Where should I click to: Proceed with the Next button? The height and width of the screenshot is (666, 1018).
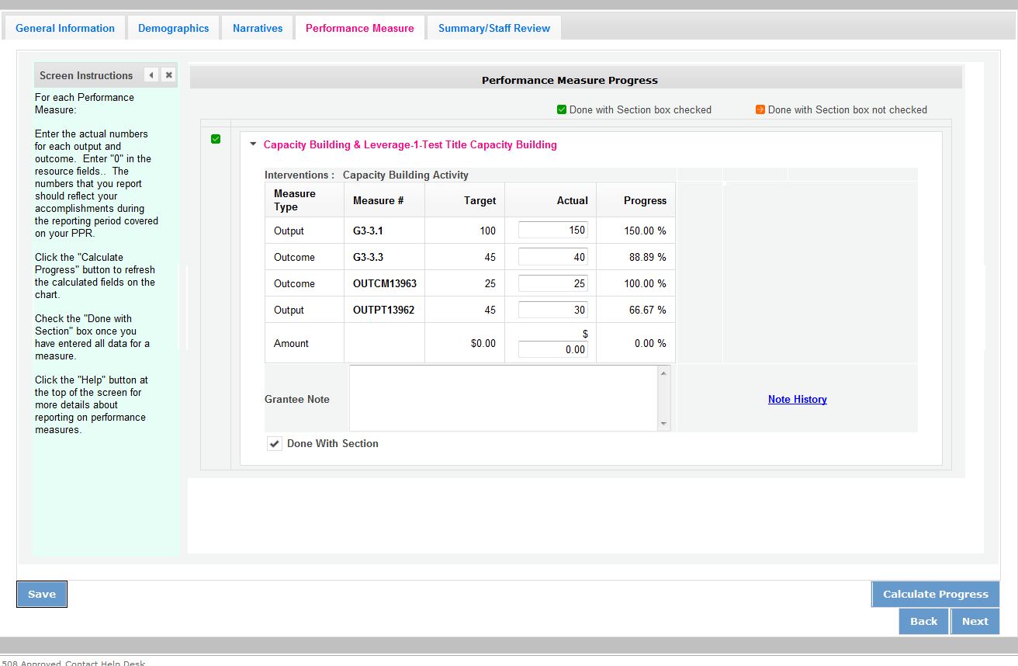(975, 621)
